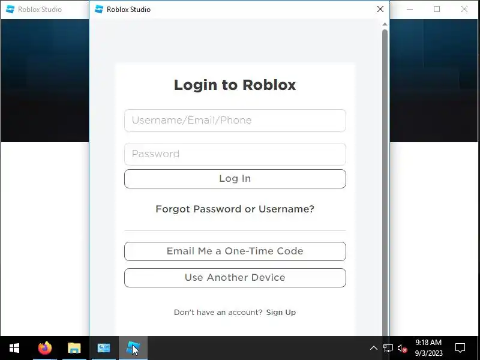
Task: Open the network status tray icon
Action: coord(388,348)
